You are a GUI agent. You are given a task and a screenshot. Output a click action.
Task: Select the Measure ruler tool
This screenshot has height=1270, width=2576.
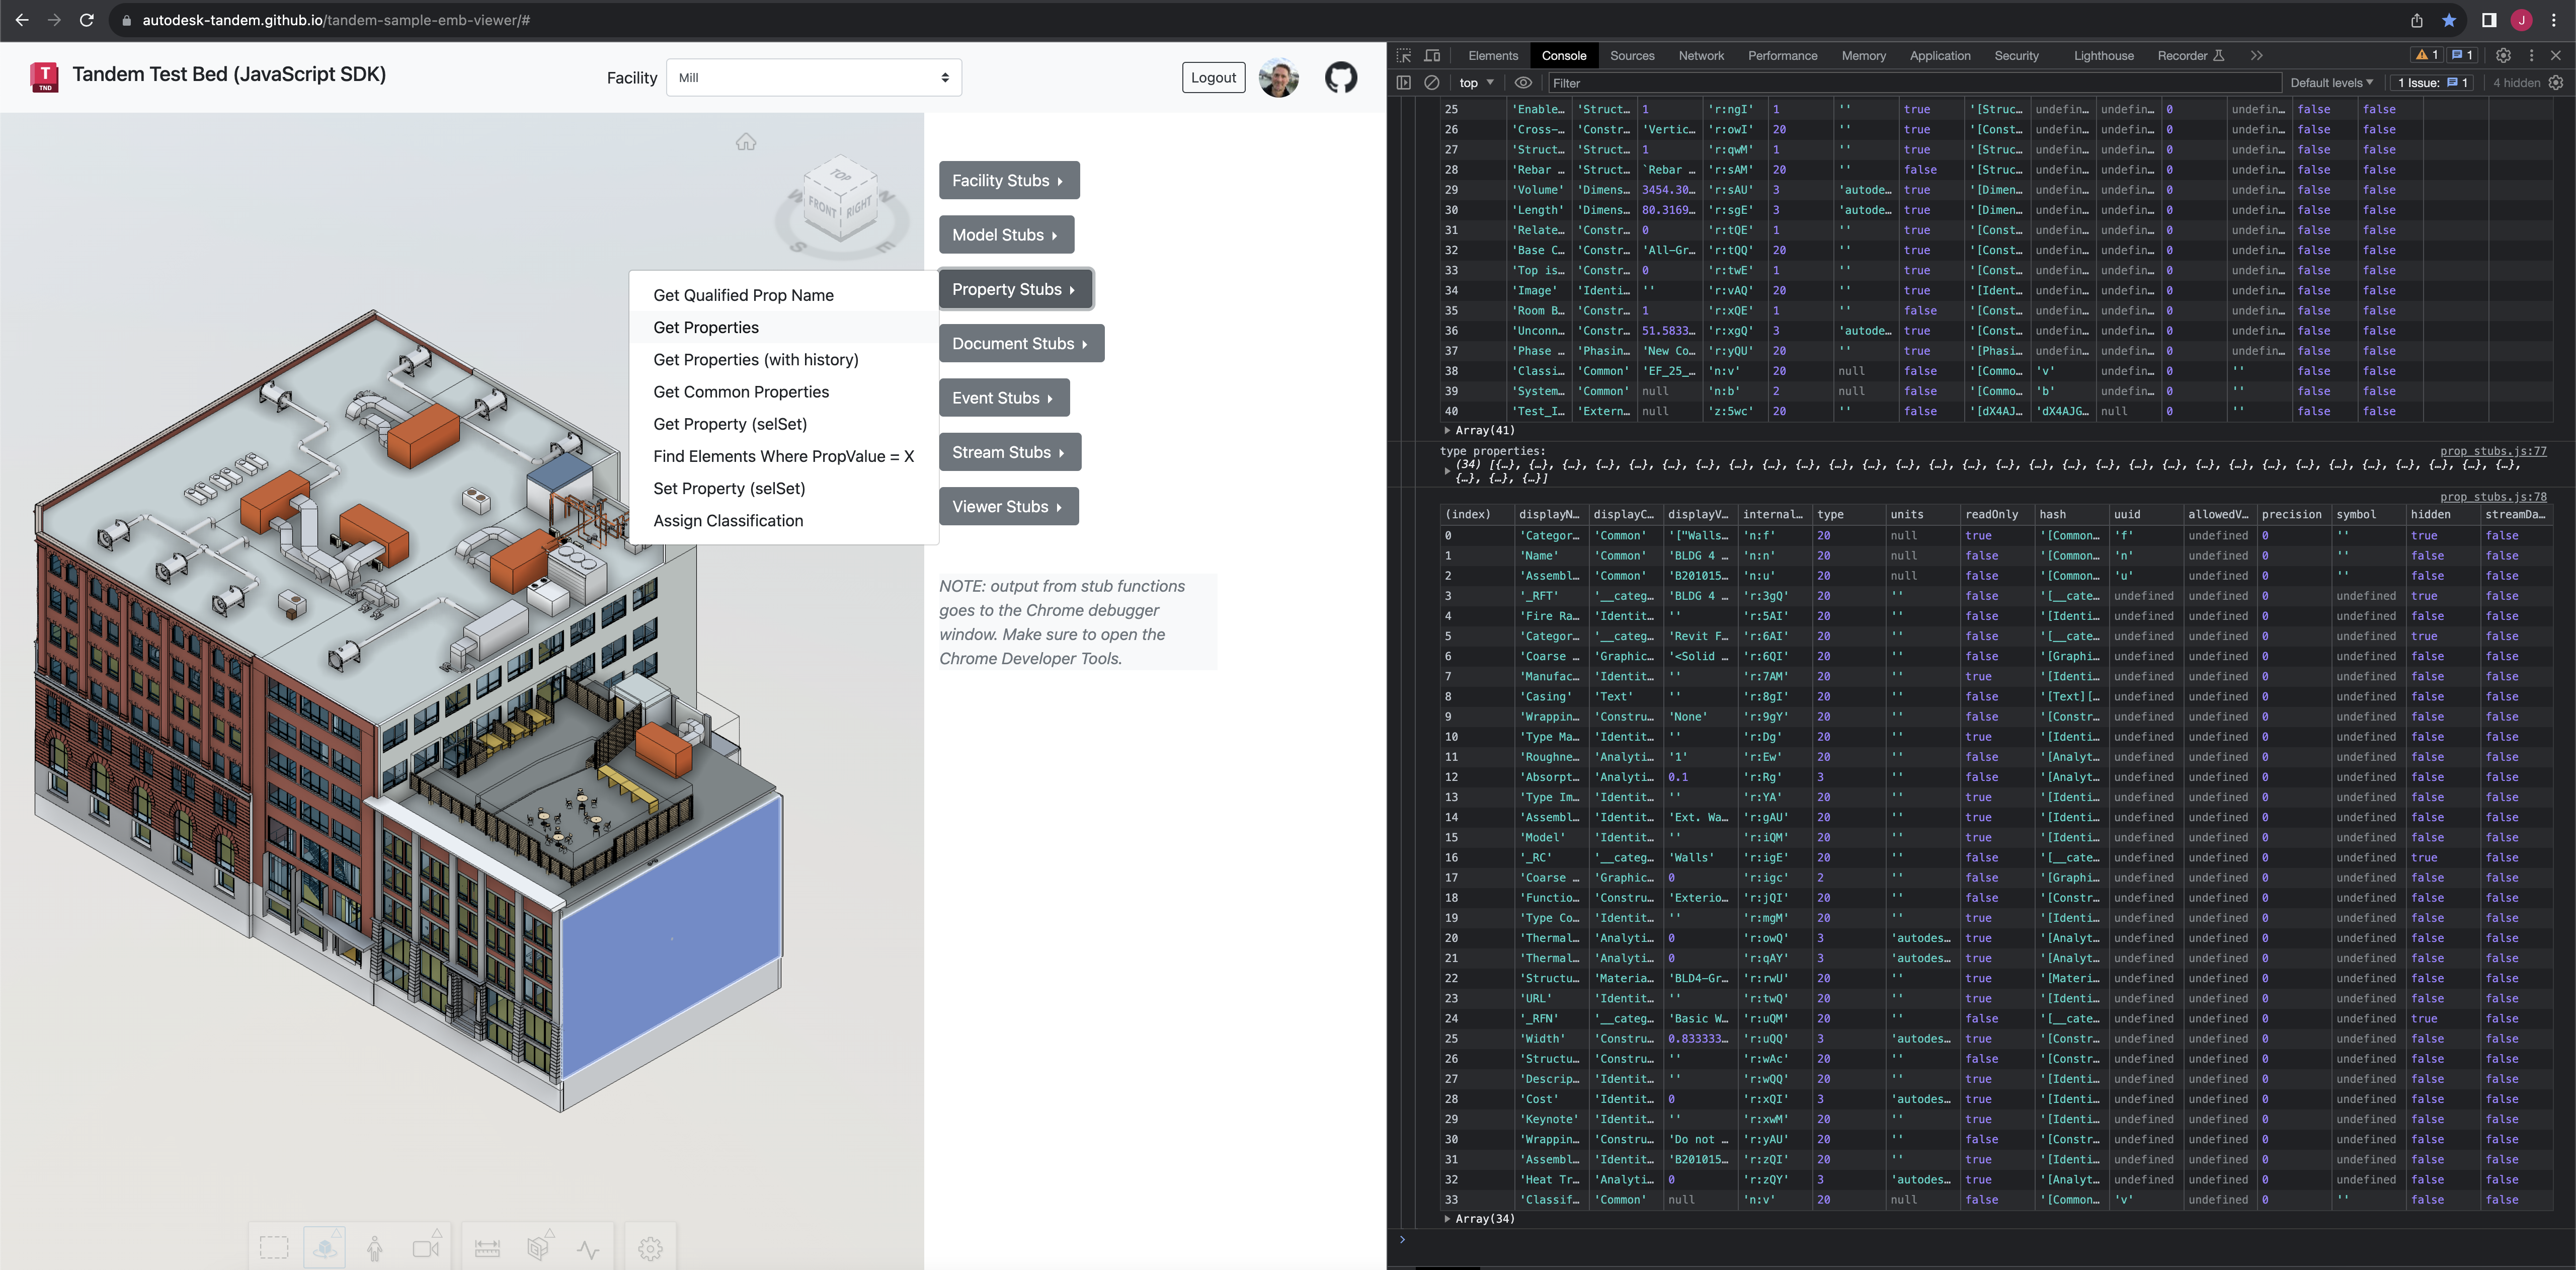tap(487, 1248)
